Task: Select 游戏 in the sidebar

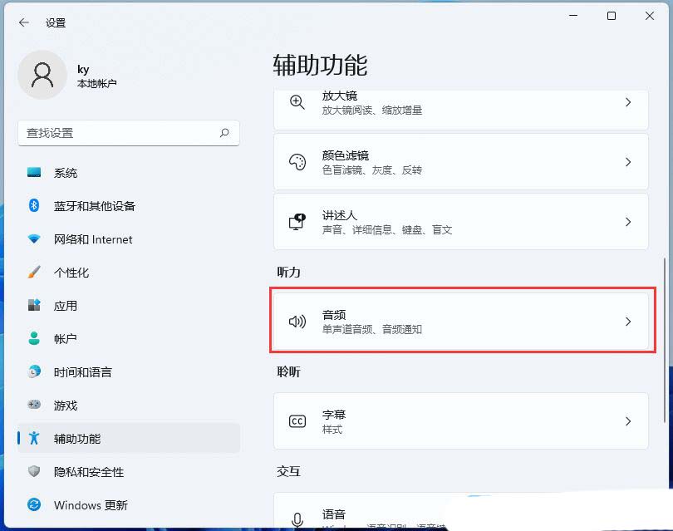Action: tap(75, 406)
